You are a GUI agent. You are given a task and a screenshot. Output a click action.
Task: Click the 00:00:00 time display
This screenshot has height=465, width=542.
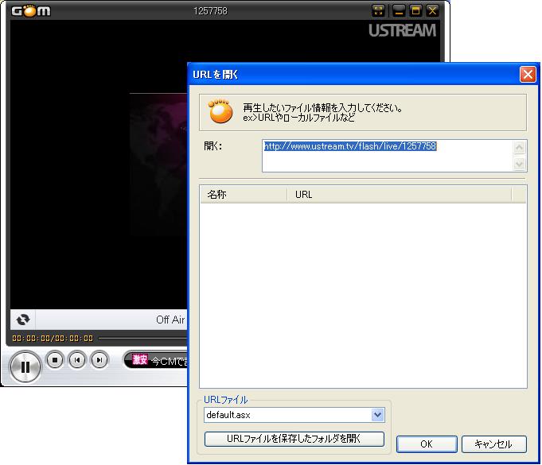[53, 339]
